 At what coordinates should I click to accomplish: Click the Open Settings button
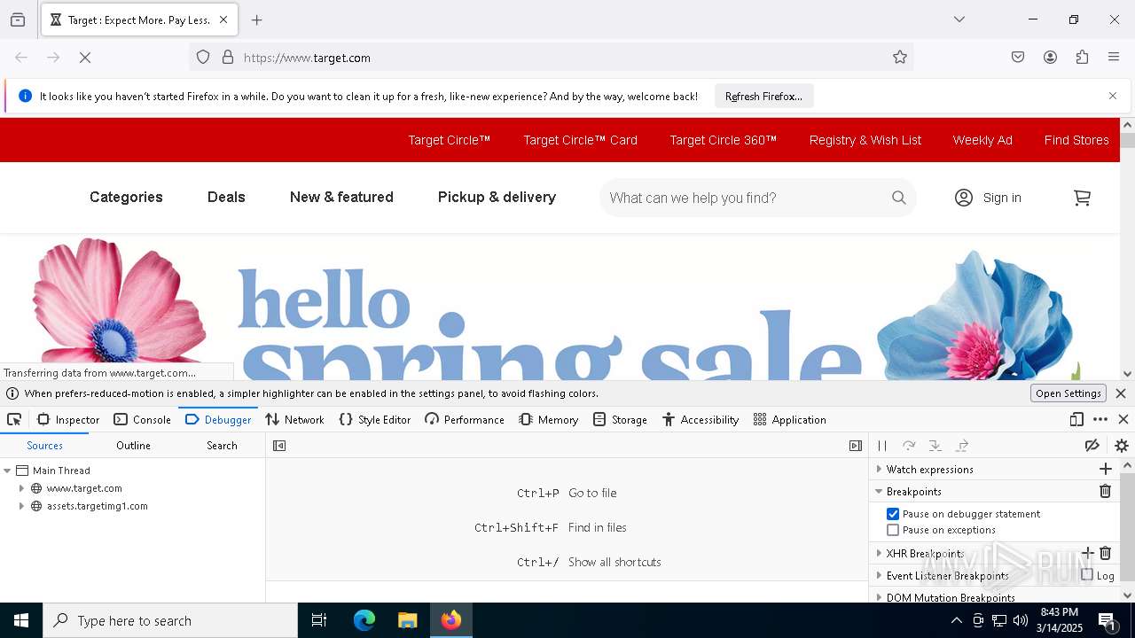1068,393
